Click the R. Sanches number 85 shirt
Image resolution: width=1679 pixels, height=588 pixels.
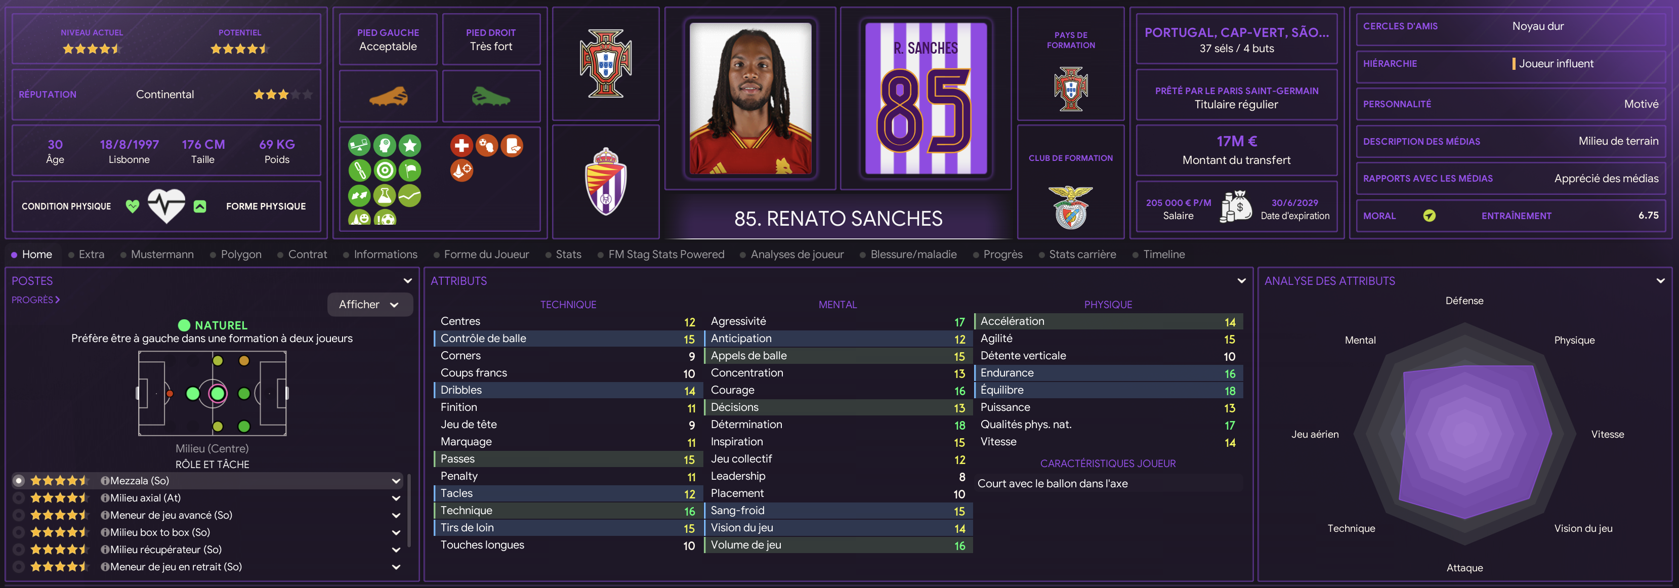coord(926,99)
